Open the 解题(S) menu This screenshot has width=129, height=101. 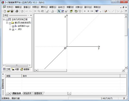[53, 7]
